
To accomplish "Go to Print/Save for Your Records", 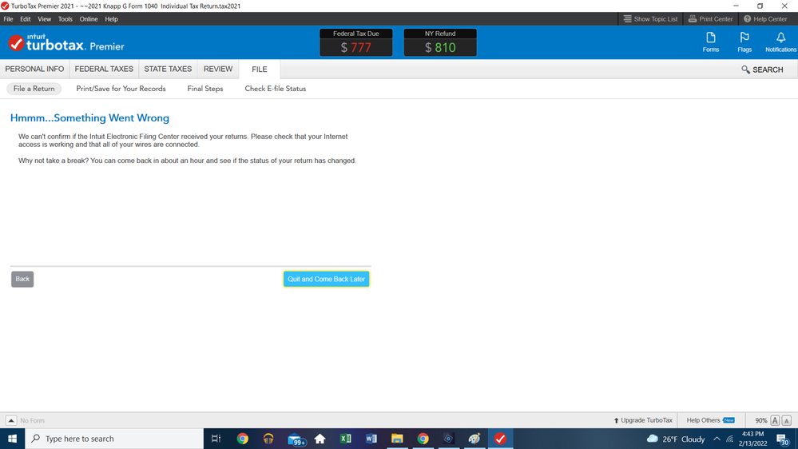I will point(121,89).
